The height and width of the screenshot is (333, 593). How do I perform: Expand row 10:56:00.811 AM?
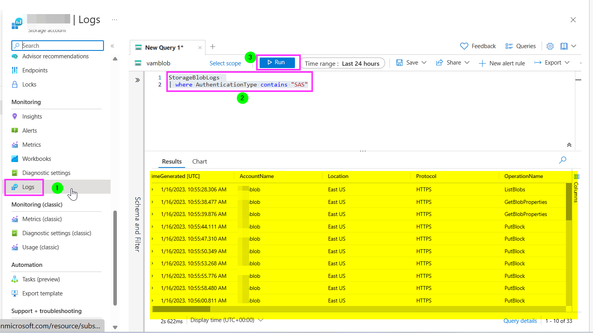(153, 301)
